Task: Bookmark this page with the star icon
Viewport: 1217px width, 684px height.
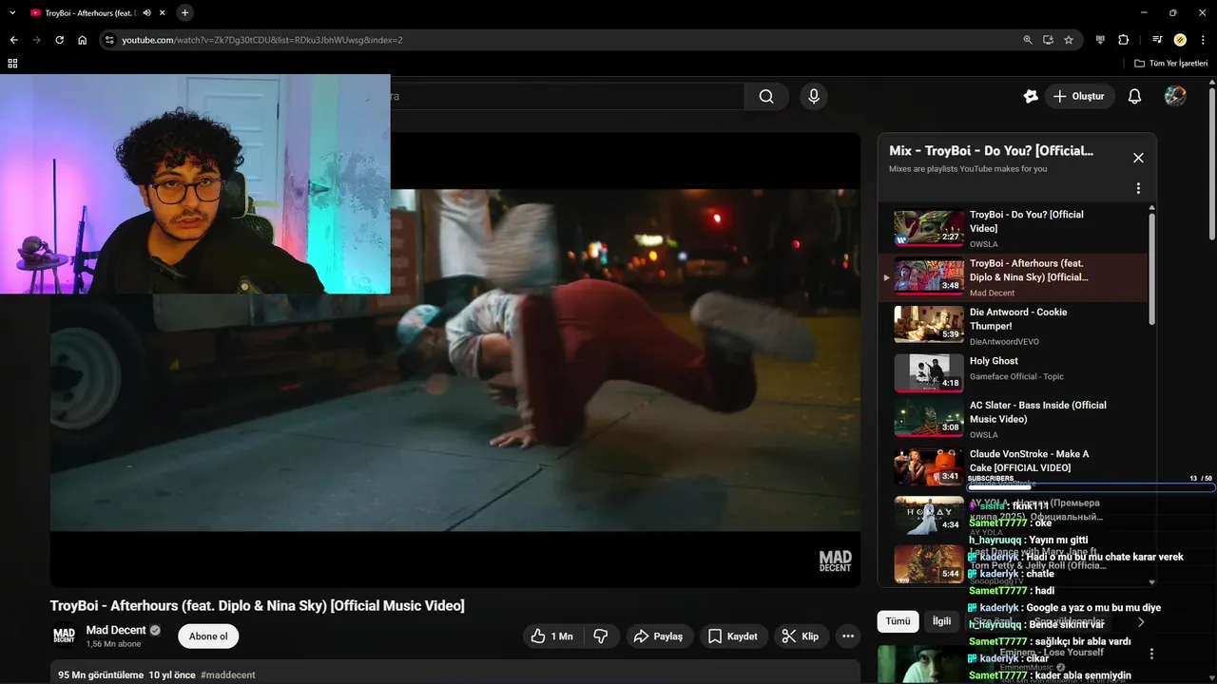Action: [1069, 40]
